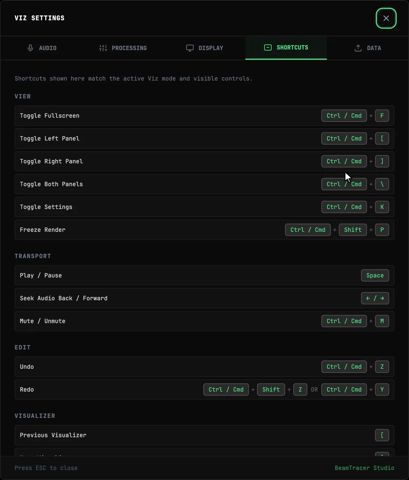Click the Shift key badge in Redo row
Image resolution: width=409 pixels, height=480 pixels.
(x=271, y=390)
